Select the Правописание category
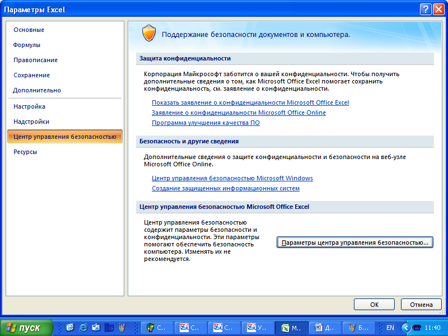 [x=35, y=60]
